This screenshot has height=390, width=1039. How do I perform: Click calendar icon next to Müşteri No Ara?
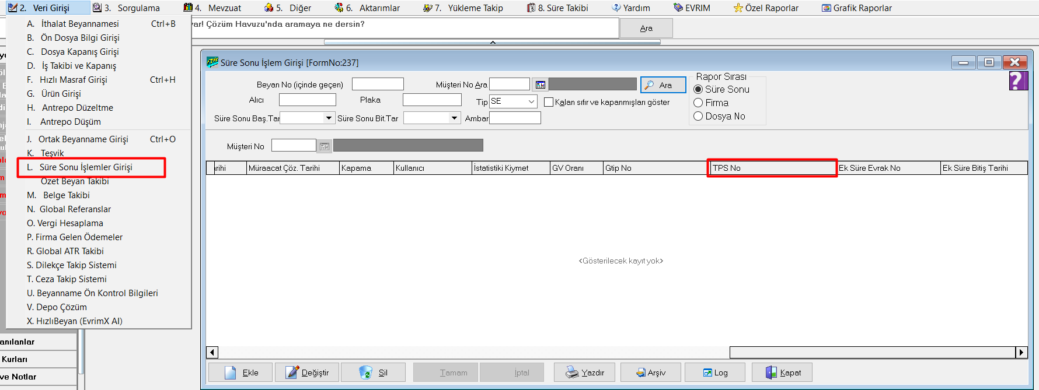540,85
